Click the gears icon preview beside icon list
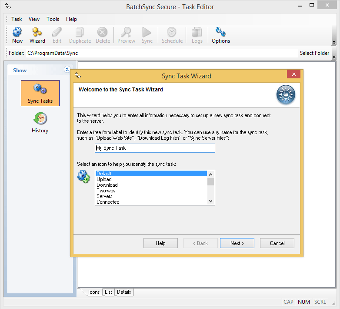 coord(83,176)
